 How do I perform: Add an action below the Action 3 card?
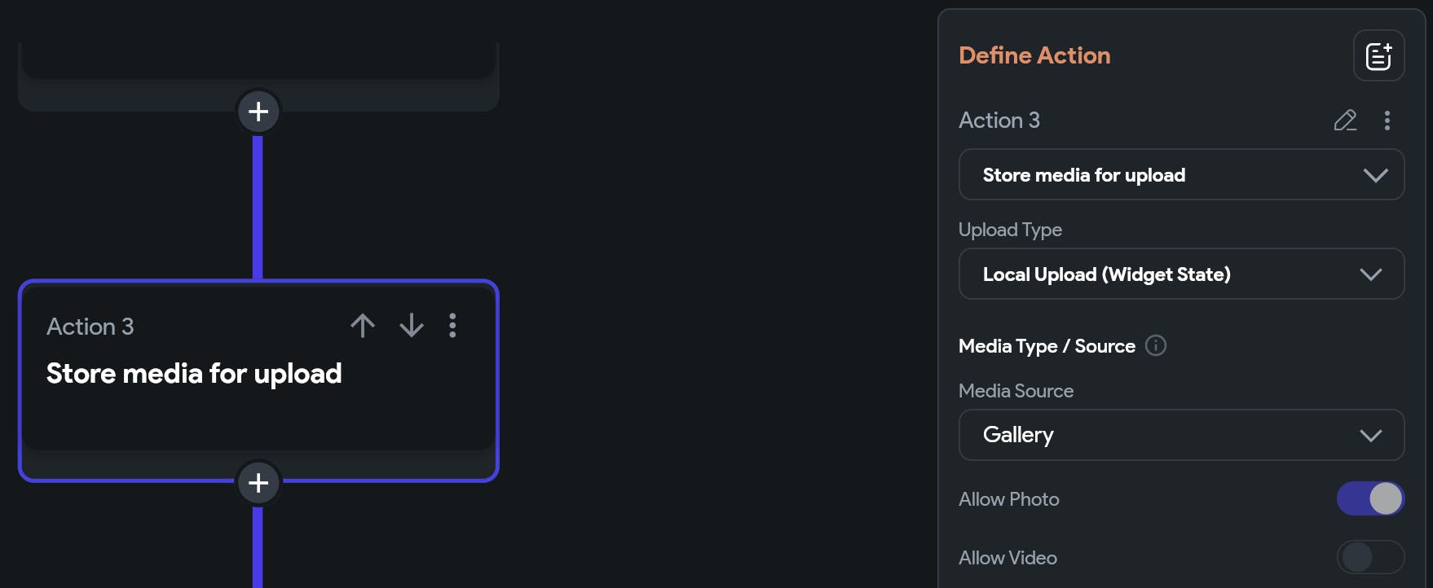[258, 483]
